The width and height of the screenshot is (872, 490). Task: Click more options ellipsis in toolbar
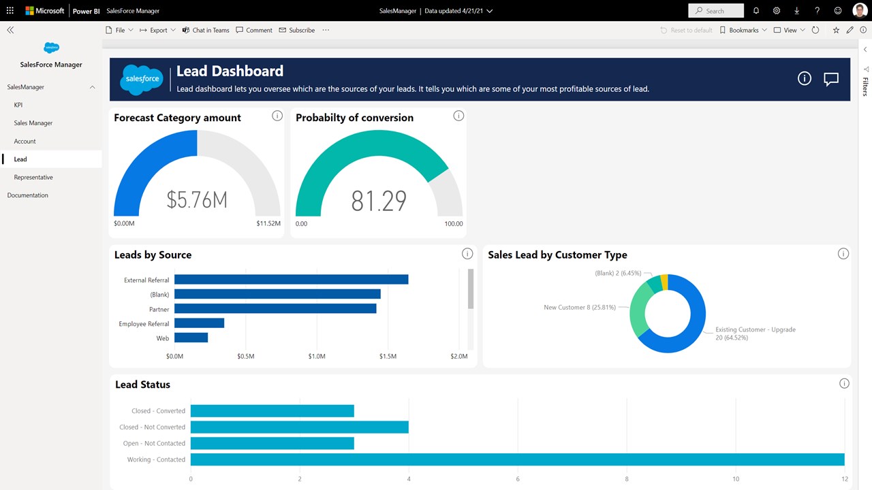pos(326,30)
